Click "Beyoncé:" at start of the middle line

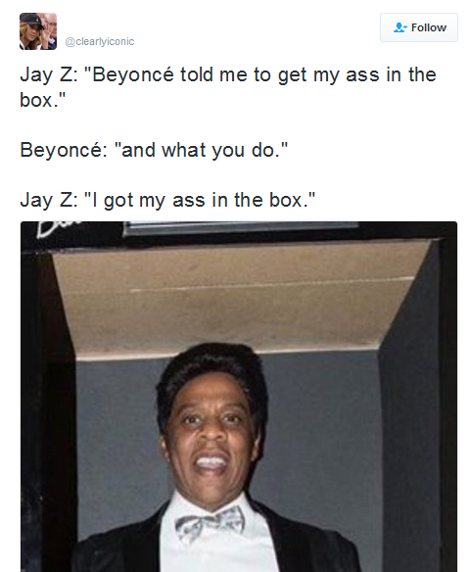coord(64,150)
